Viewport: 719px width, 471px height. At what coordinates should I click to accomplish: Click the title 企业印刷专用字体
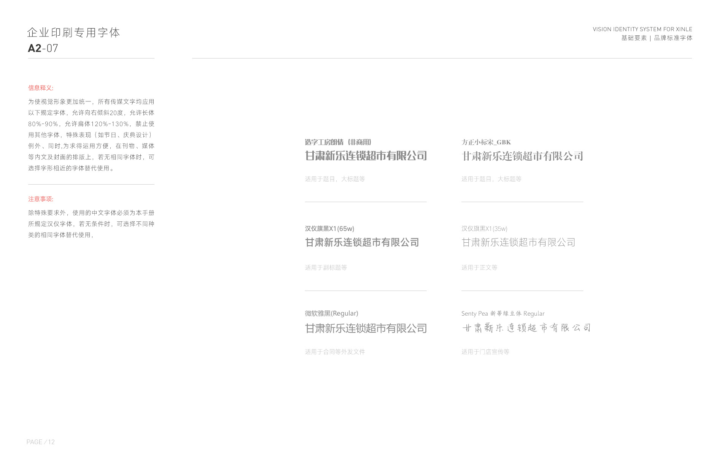coord(74,33)
